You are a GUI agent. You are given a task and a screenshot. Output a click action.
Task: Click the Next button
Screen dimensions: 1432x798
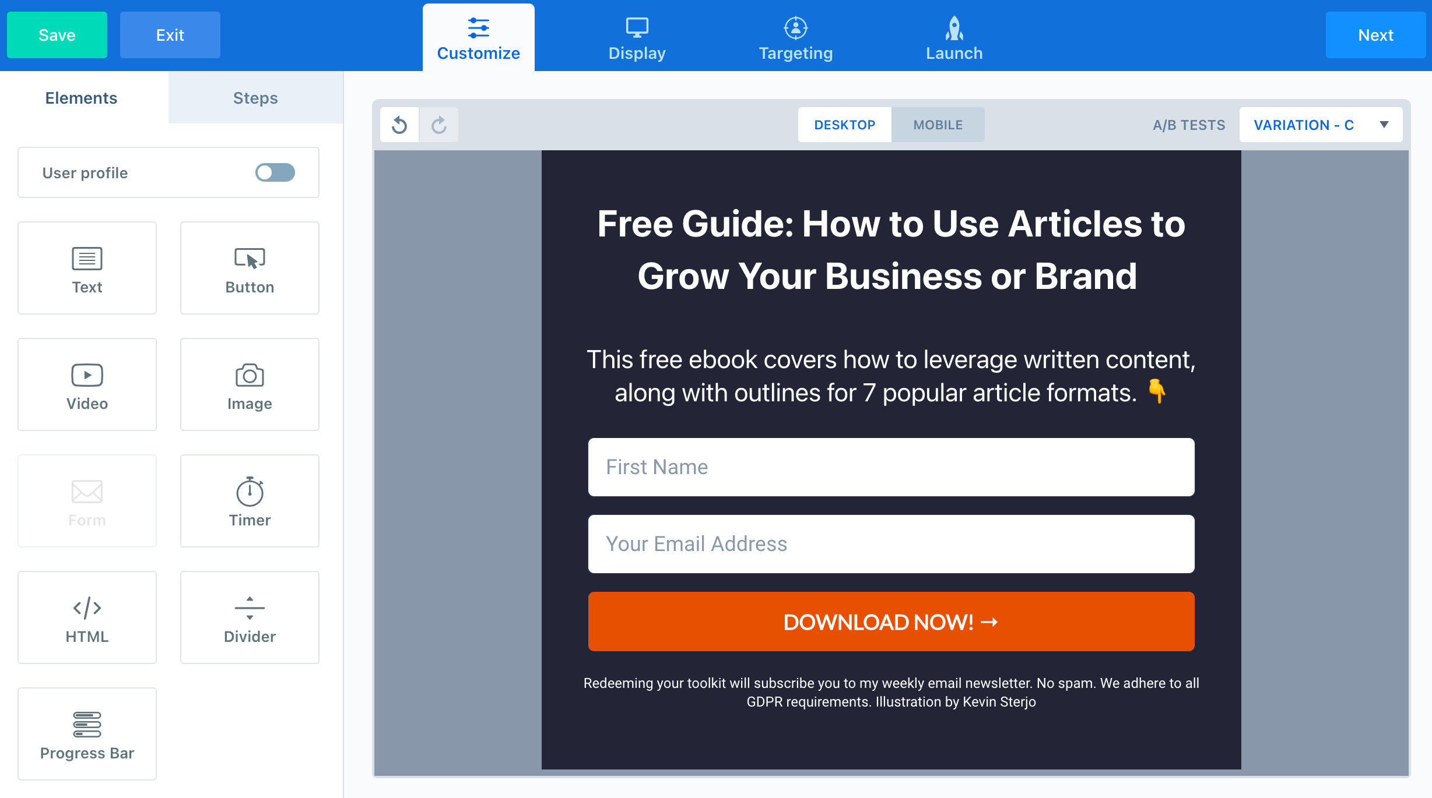click(1375, 35)
